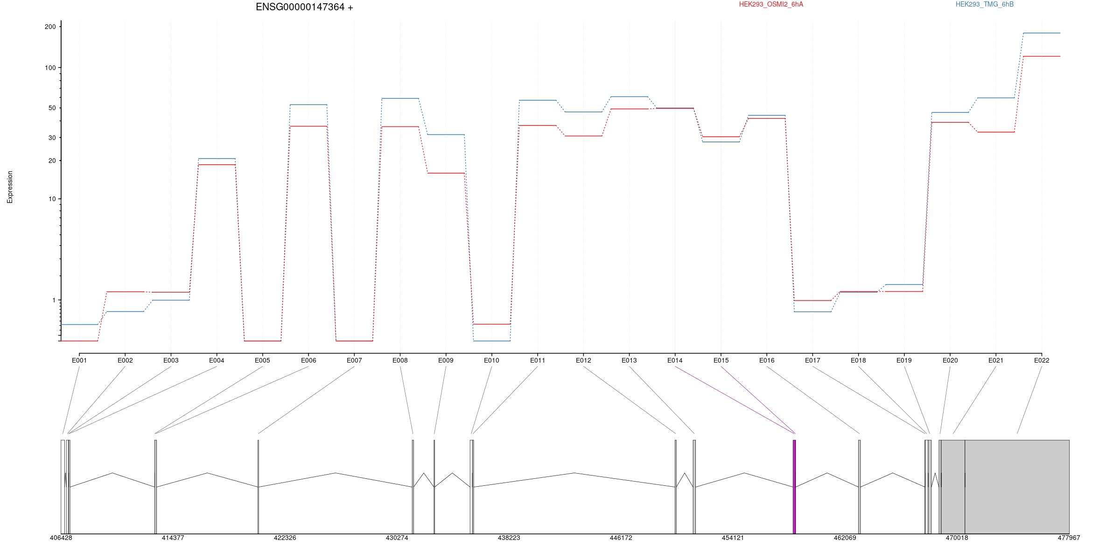Click the E021 exon axis label
Image resolution: width=1120 pixels, height=560 pixels.
pyautogui.click(x=996, y=360)
